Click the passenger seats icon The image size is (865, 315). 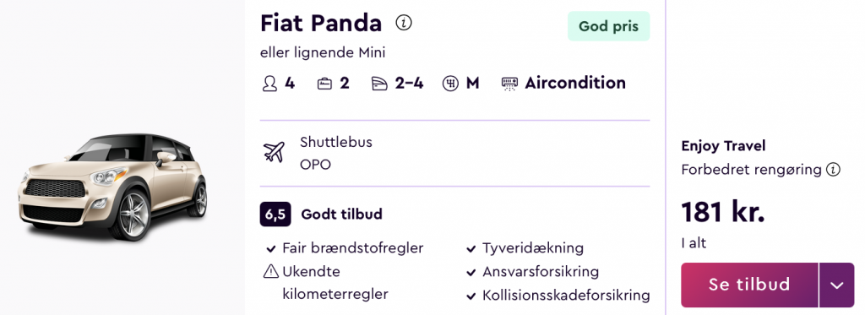(x=269, y=84)
